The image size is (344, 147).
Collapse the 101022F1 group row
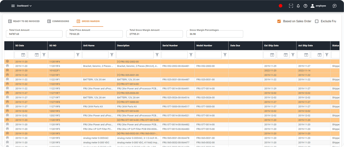[x=7, y=70]
